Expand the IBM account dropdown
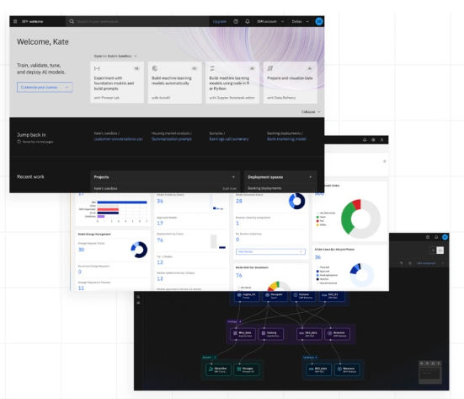The image size is (464, 399). tap(270, 21)
